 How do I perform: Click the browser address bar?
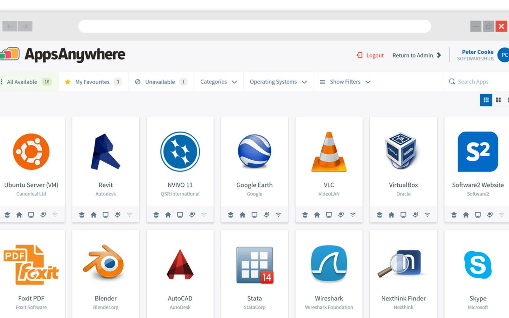click(255, 26)
